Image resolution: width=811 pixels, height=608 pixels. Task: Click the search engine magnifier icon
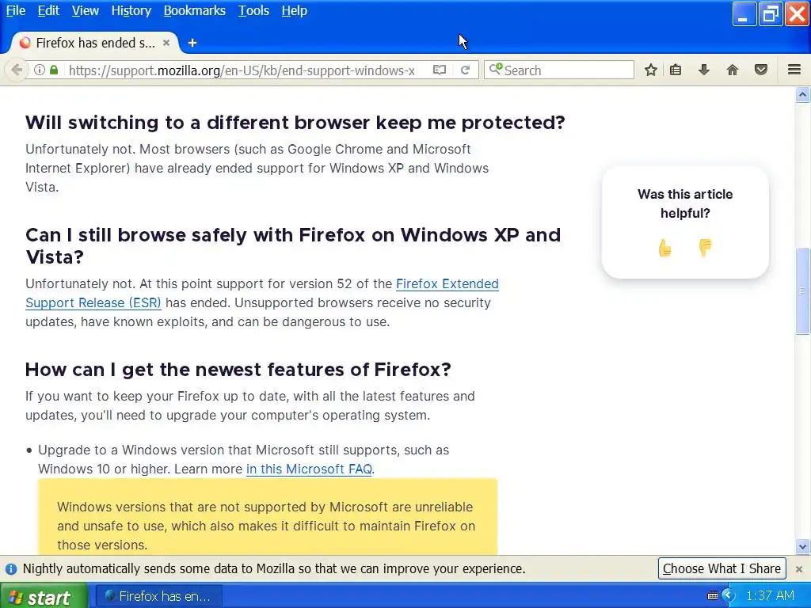point(496,69)
